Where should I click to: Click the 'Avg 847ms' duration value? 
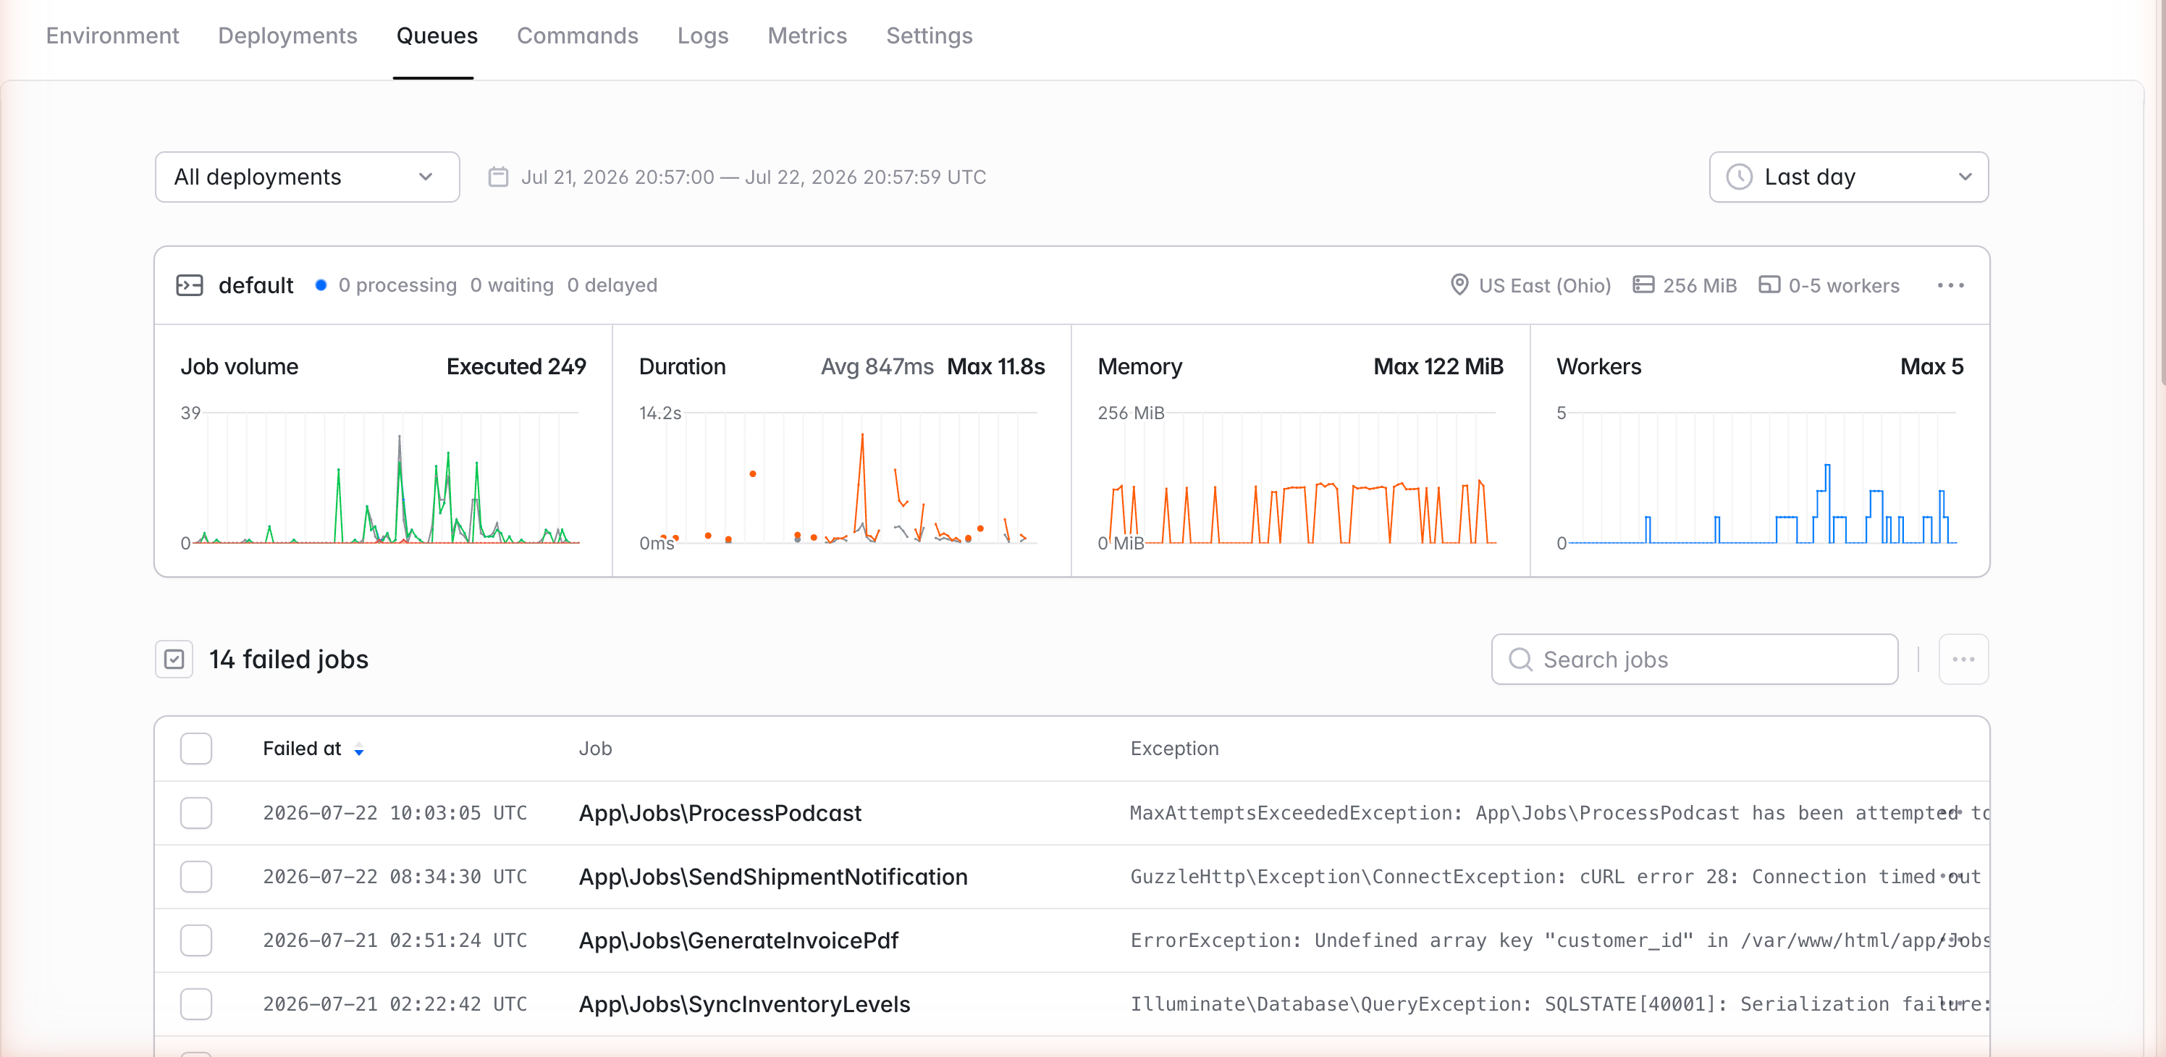tap(877, 366)
